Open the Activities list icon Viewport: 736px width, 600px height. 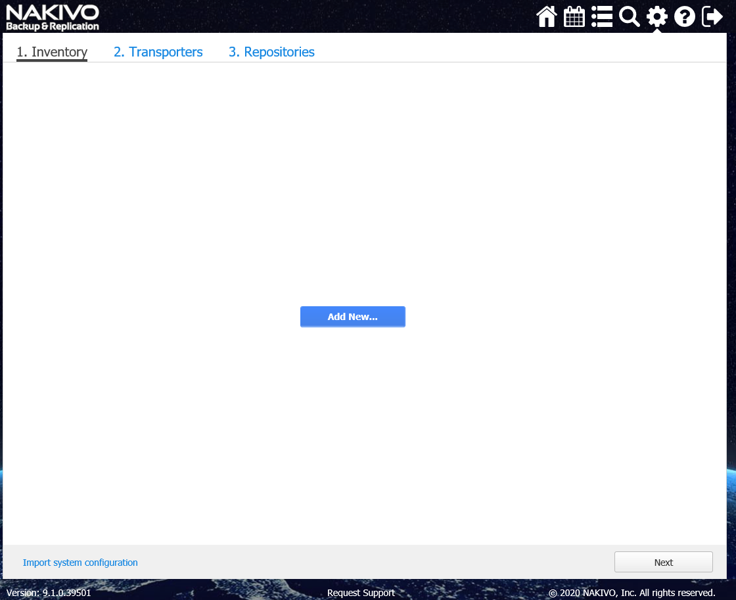point(602,16)
